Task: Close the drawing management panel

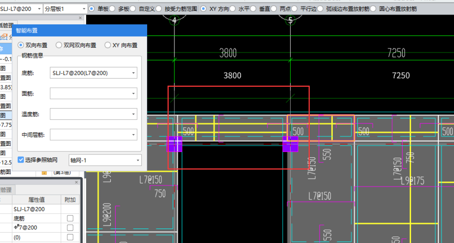Action: click(80, 18)
